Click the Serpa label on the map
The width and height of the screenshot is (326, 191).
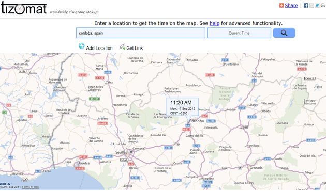point(49,116)
